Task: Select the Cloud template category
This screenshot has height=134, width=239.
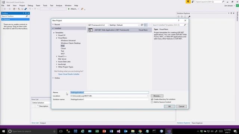Action: pyautogui.click(x=63, y=48)
